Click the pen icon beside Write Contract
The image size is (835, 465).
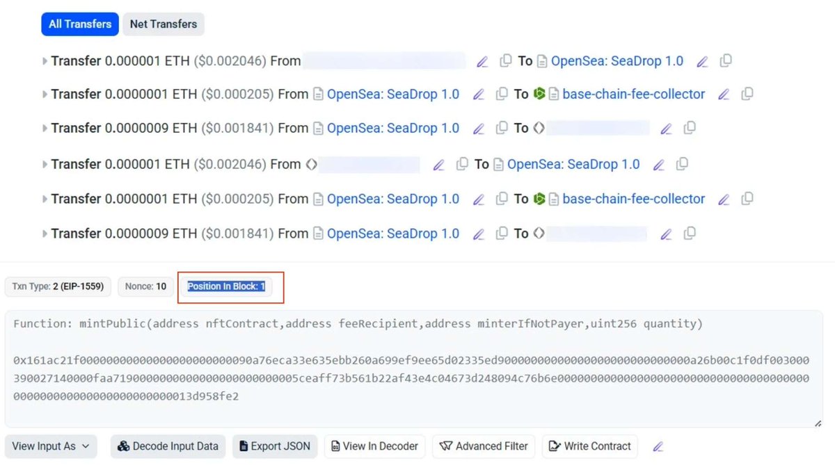click(x=658, y=447)
